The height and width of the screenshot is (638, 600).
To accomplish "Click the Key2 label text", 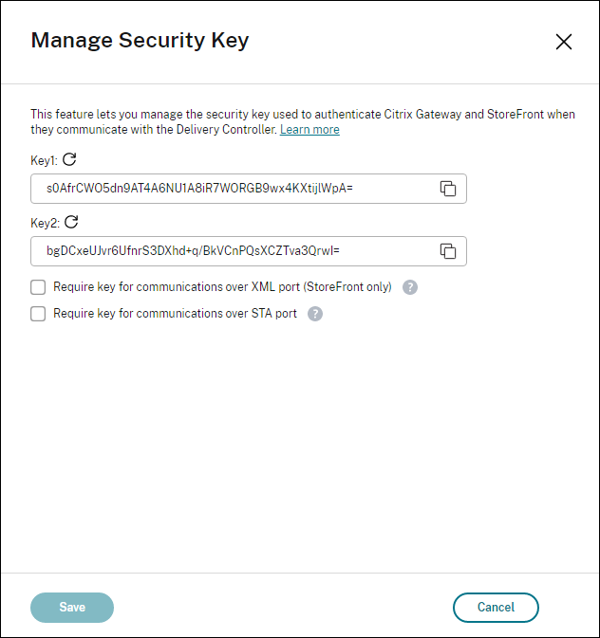I will [x=44, y=223].
